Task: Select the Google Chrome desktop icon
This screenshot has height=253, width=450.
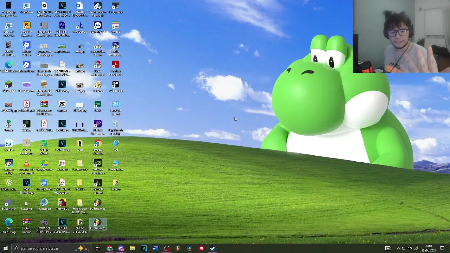Action: 98,147
